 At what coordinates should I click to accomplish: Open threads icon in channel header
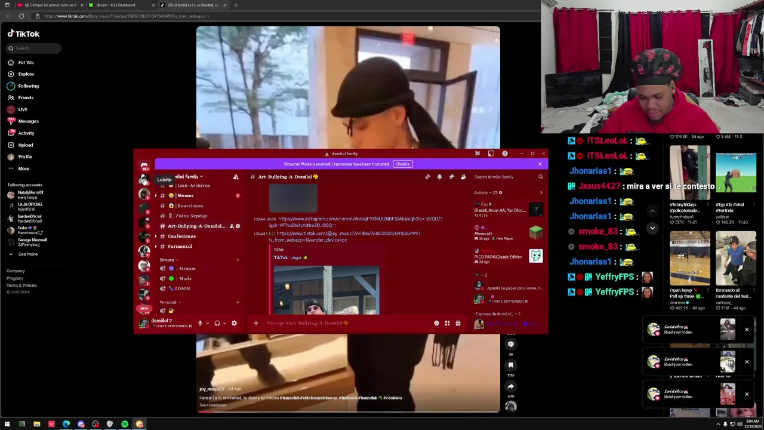[427, 177]
